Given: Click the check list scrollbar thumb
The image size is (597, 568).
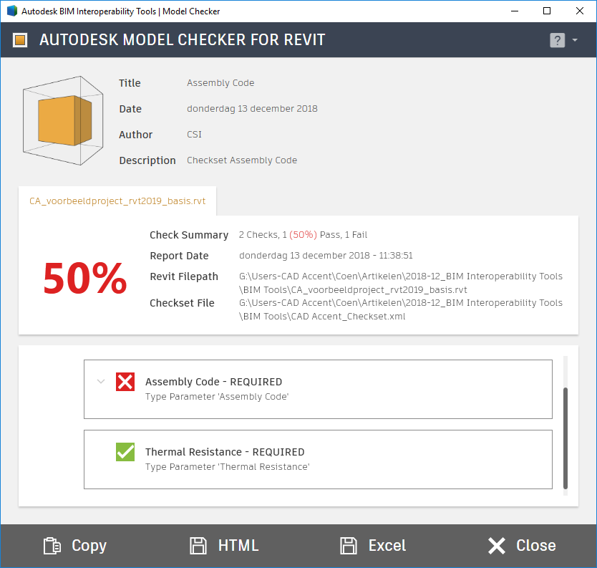Looking at the screenshot, I should point(566,438).
